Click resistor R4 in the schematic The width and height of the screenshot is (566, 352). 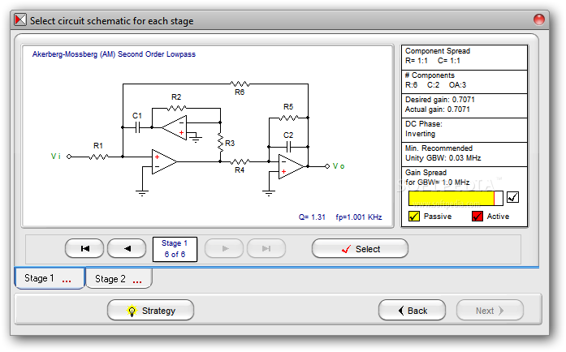point(240,161)
